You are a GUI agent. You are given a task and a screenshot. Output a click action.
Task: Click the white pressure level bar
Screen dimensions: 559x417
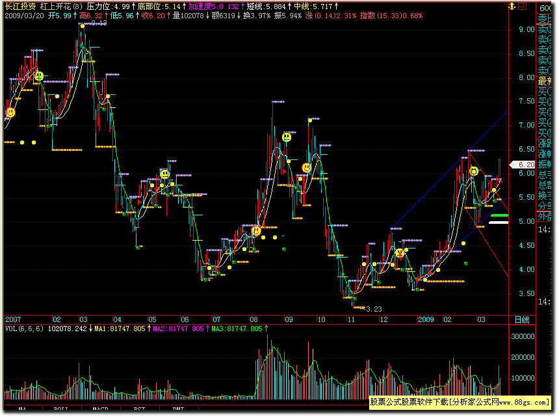[x=499, y=222]
